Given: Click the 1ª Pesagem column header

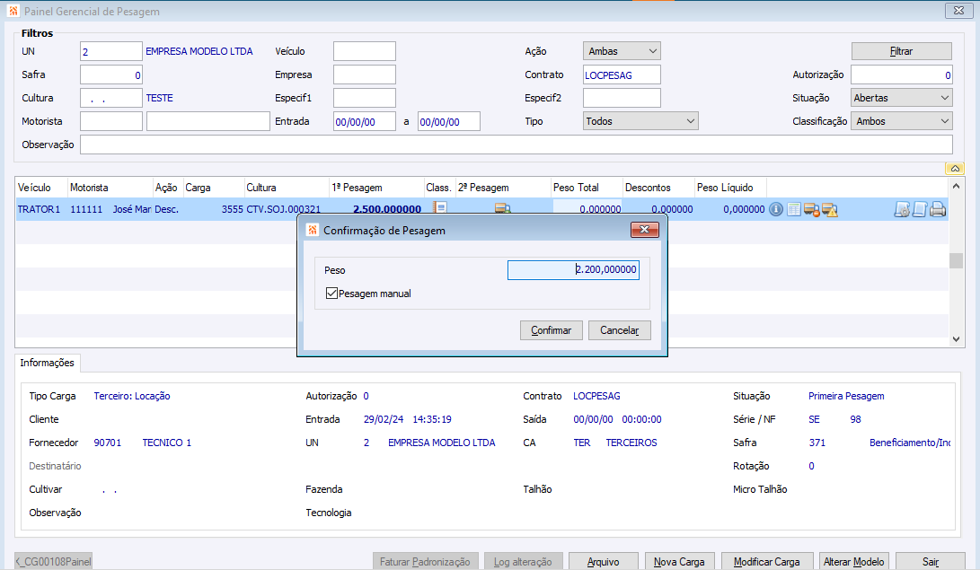Looking at the screenshot, I should (x=376, y=188).
